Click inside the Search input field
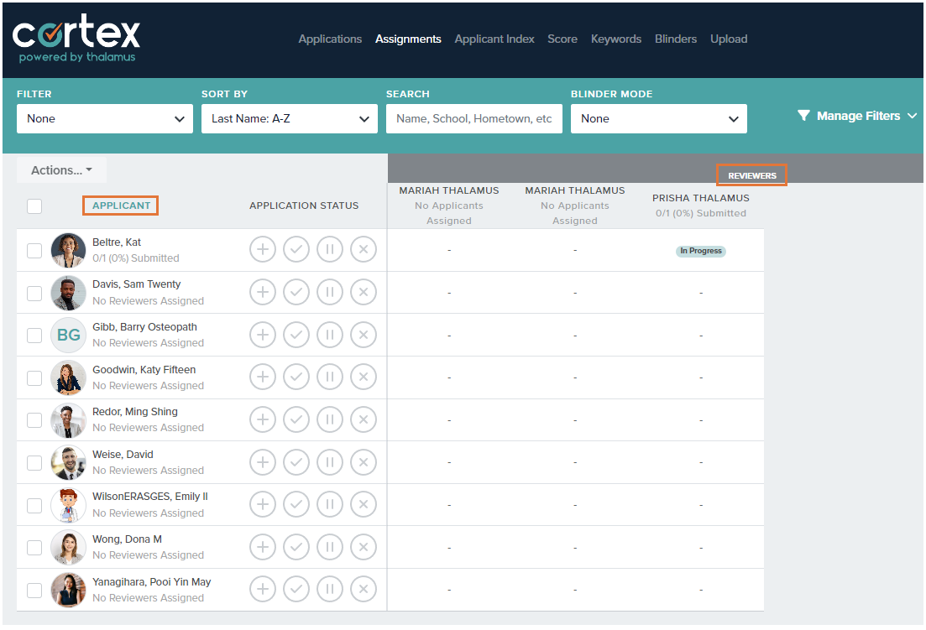Viewport: 926px width, 630px height. tap(473, 118)
